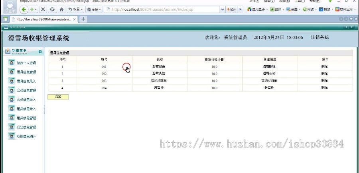Click the 功能菜单 header icon
359x173 pixels.
(8, 51)
